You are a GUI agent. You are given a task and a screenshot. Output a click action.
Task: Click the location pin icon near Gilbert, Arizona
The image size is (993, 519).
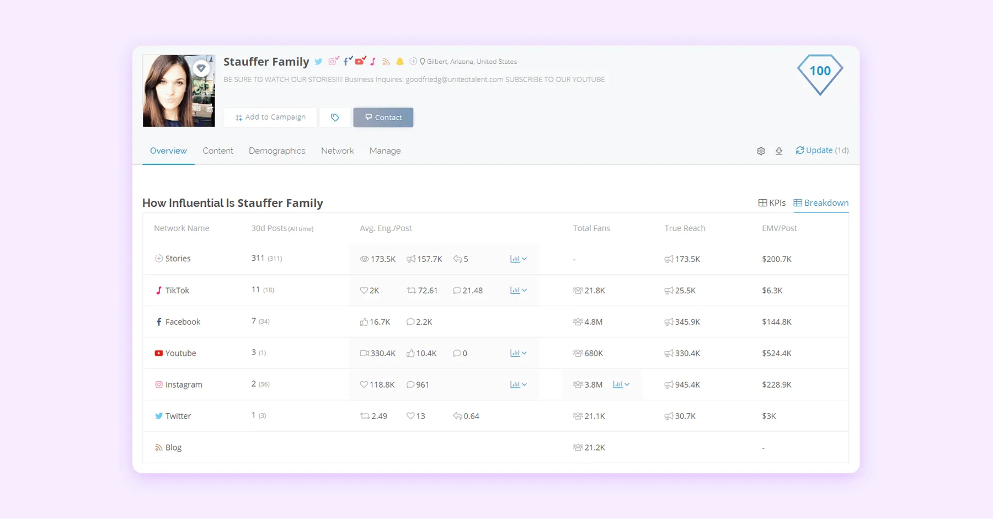pyautogui.click(x=423, y=62)
